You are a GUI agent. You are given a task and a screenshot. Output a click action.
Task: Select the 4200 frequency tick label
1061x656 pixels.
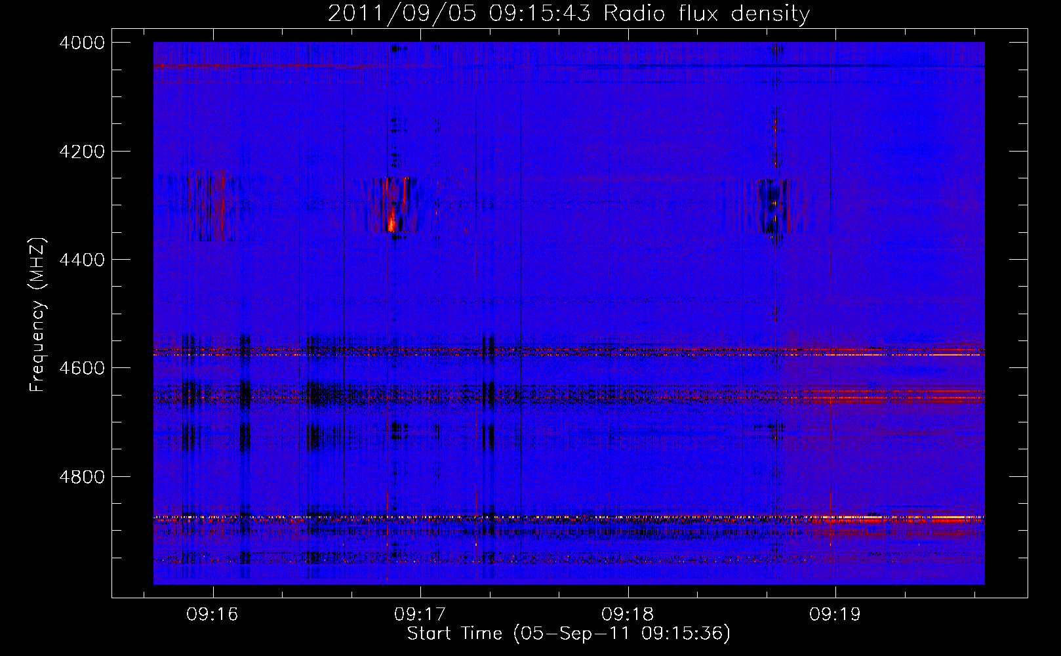82,152
